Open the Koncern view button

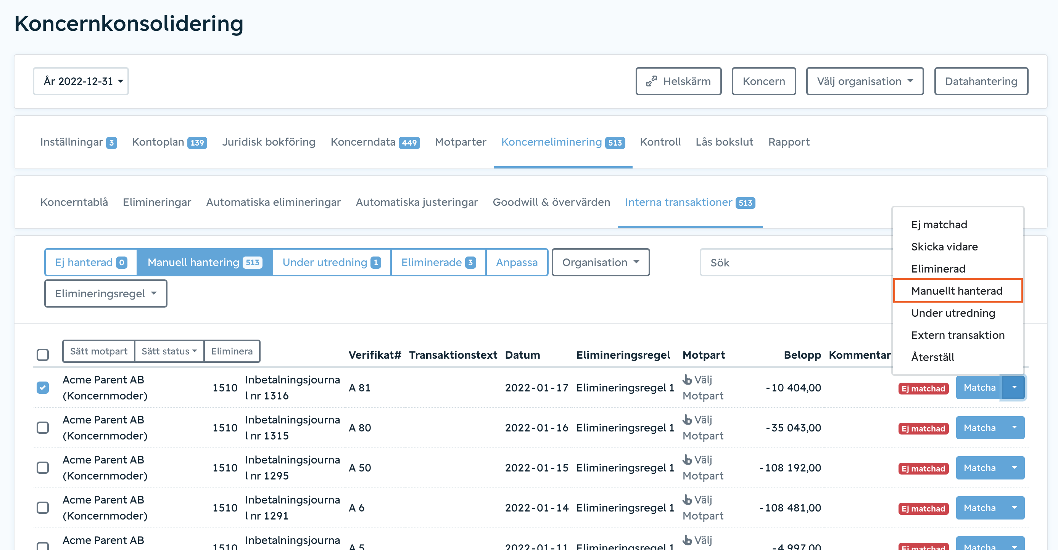[x=763, y=81]
